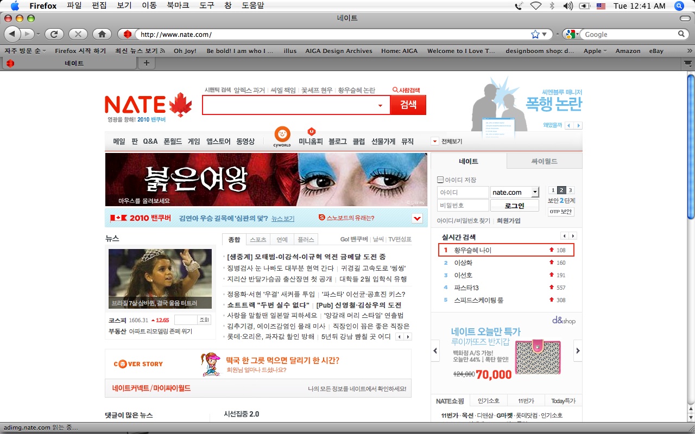Check the 아이디 저장 checkbox
The width and height of the screenshot is (695, 434).
click(440, 180)
